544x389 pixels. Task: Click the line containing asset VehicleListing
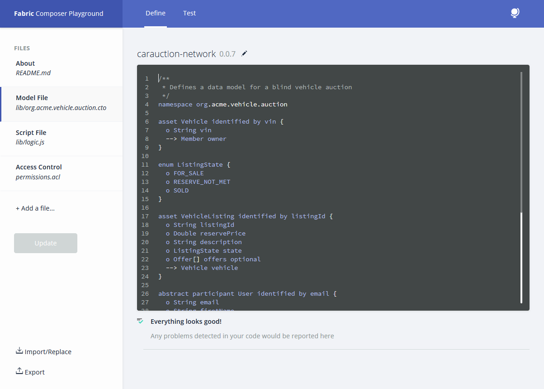coord(246,216)
